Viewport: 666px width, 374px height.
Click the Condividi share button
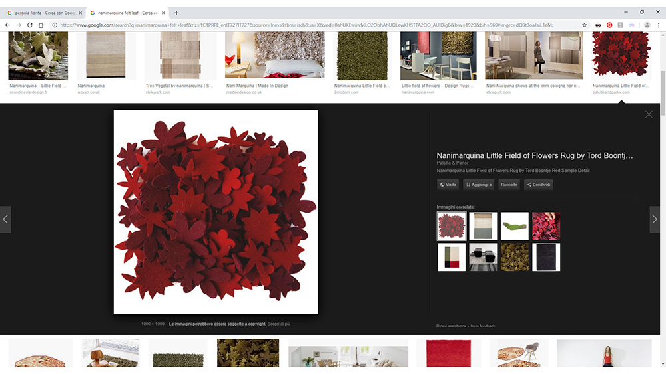click(x=538, y=185)
